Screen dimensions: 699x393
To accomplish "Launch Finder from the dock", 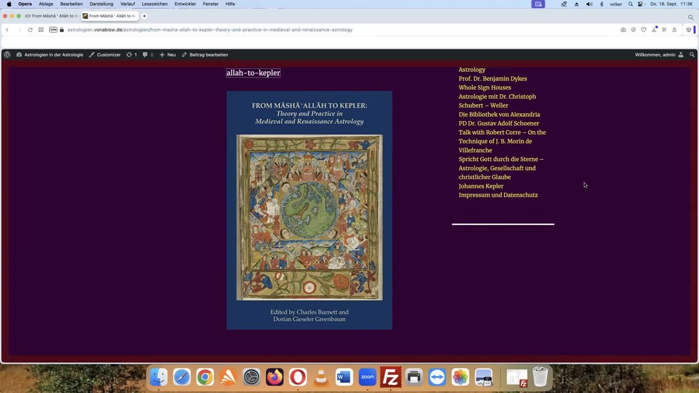I will tap(159, 377).
